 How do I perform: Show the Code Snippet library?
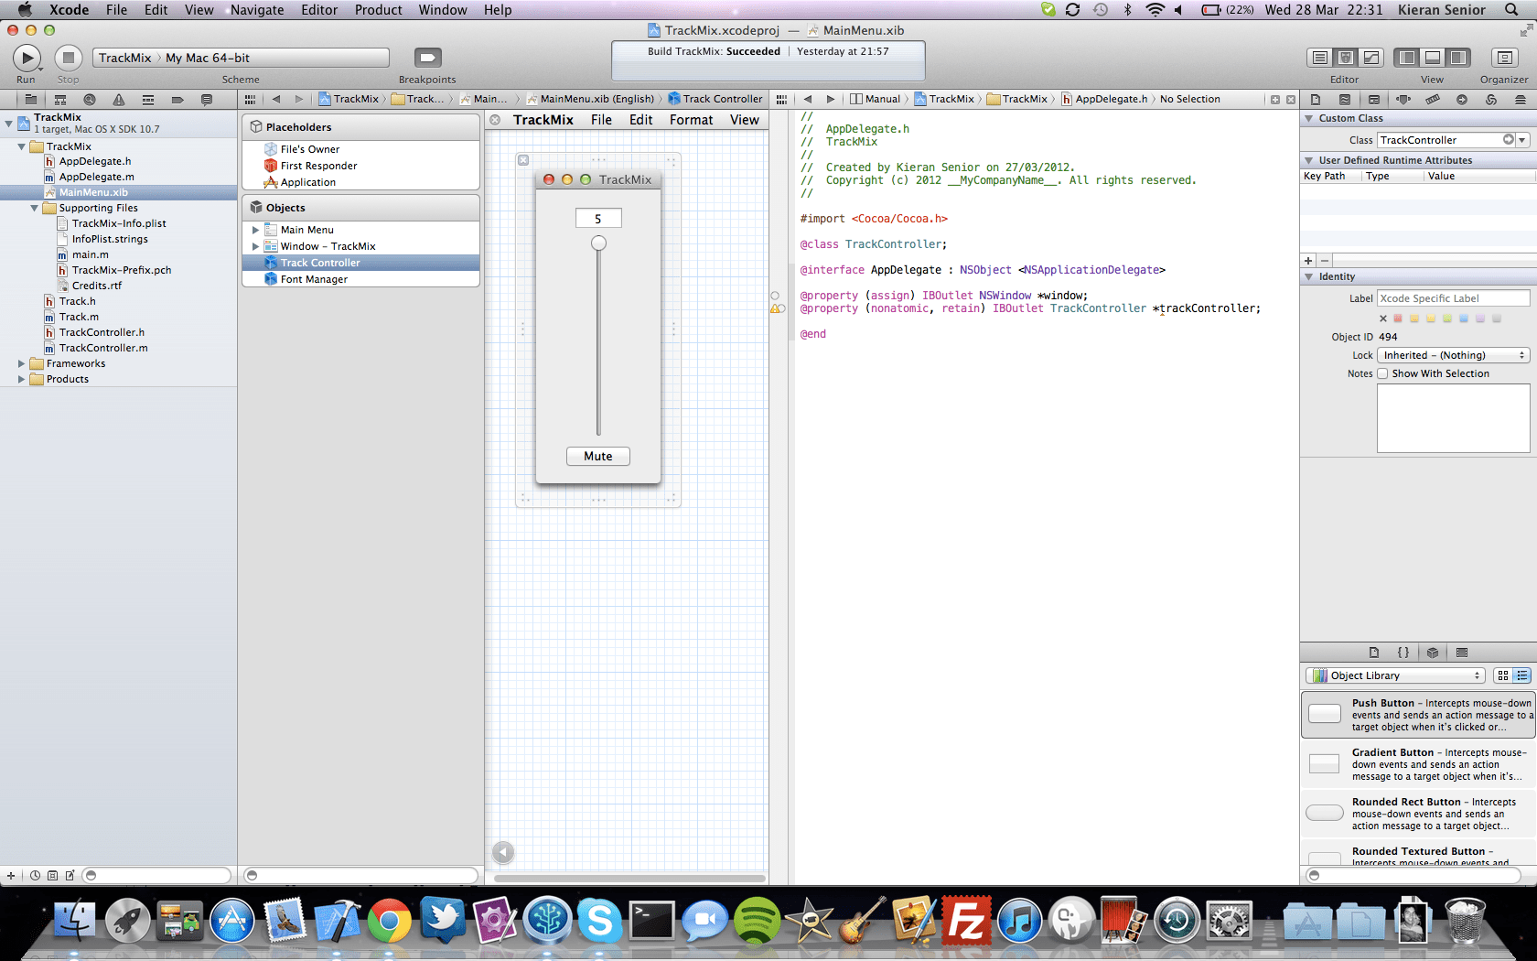click(1403, 653)
